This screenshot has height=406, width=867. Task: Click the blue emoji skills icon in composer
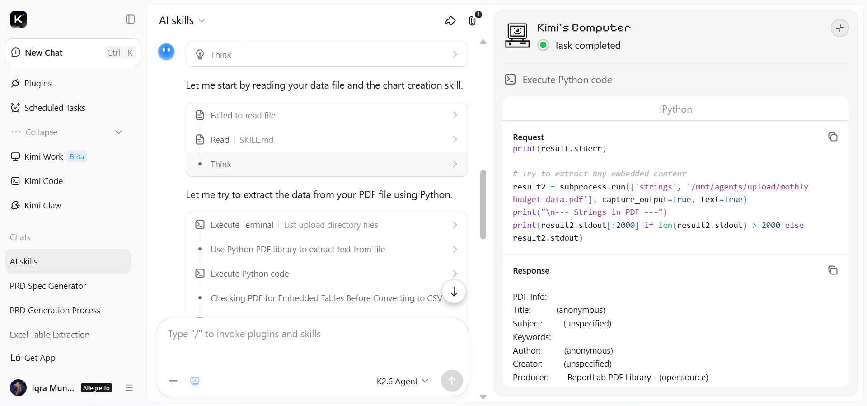(x=195, y=381)
